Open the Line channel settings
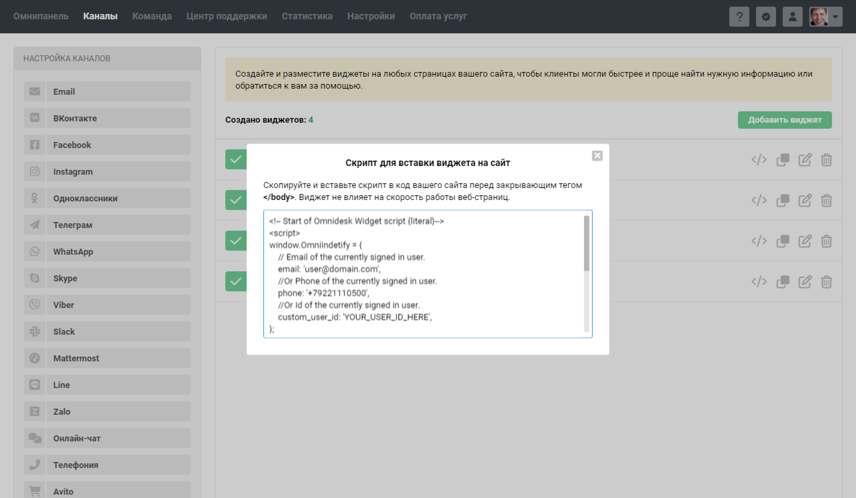Image resolution: width=856 pixels, height=498 pixels. [x=107, y=385]
